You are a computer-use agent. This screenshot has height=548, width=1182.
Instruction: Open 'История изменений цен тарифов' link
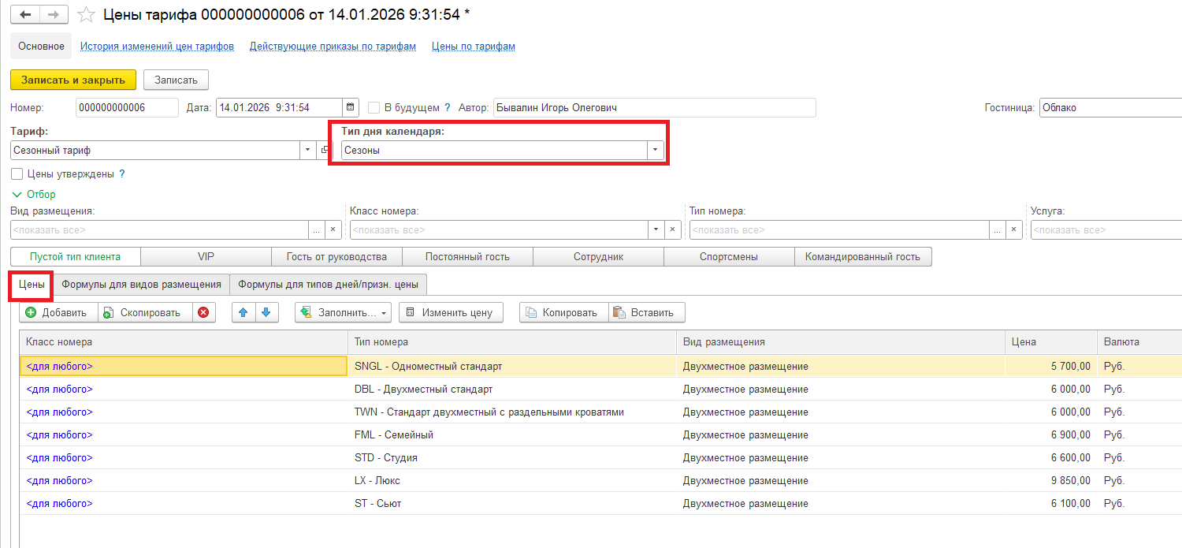tap(157, 47)
